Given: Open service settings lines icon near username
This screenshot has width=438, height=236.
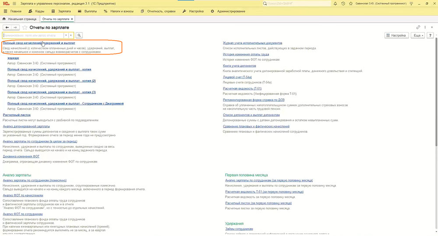Looking at the screenshot, I should pyautogui.click(x=411, y=3).
